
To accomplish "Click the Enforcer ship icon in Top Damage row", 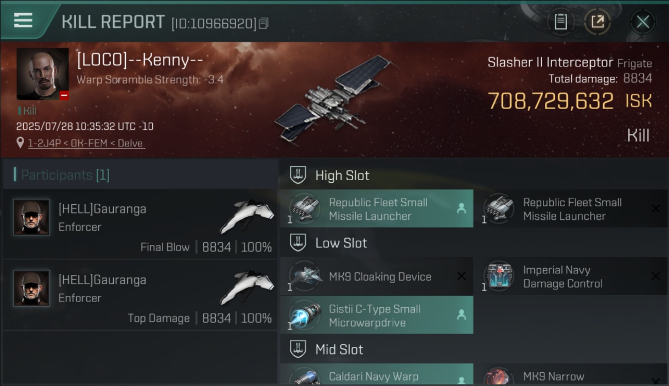I will pyautogui.click(x=247, y=287).
